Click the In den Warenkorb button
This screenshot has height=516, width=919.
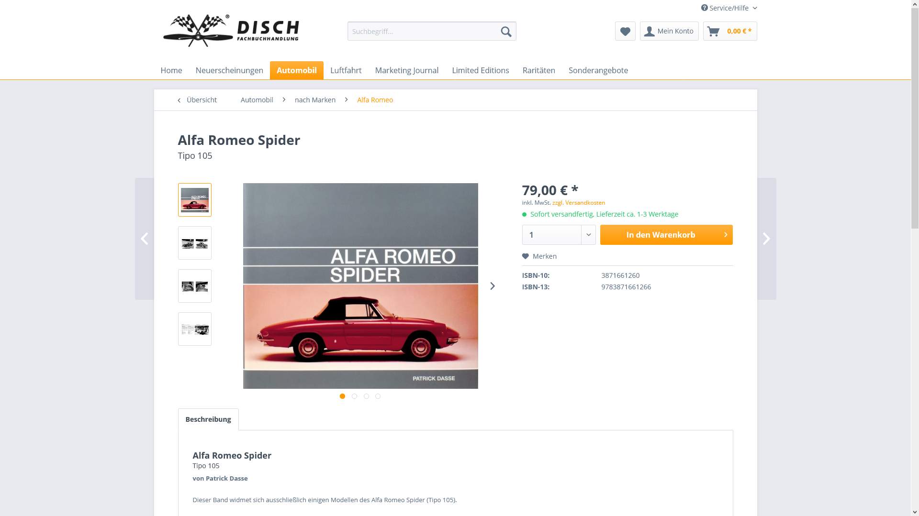coord(666,235)
